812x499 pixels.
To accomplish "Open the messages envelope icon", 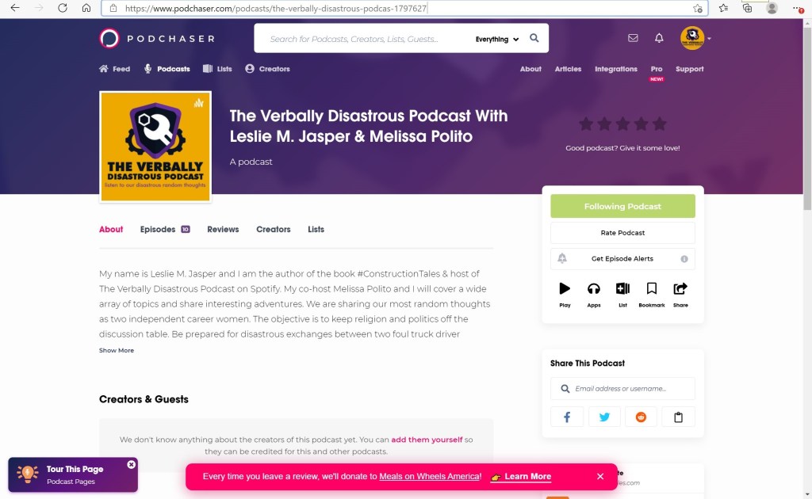I will (633, 38).
